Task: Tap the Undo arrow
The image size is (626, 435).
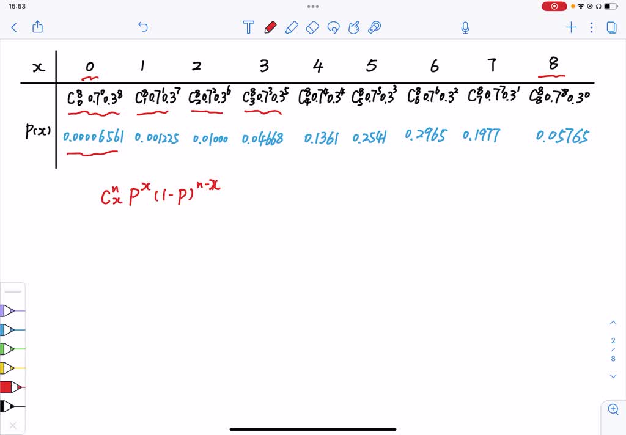Action: click(142, 27)
